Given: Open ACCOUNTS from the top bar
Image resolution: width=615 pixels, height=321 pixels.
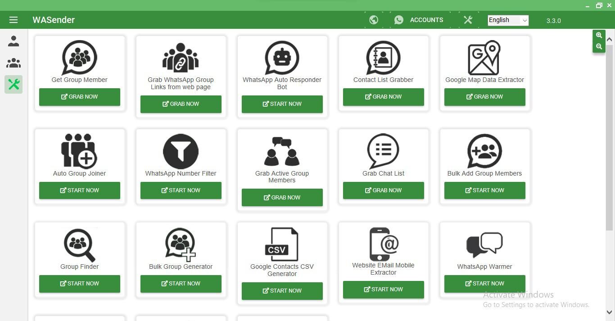Looking at the screenshot, I should 426,20.
